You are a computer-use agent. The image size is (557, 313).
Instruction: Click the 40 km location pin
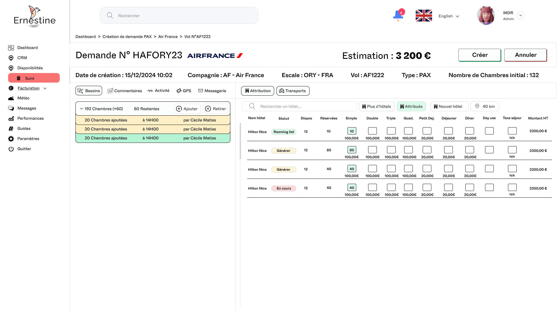coord(477,106)
